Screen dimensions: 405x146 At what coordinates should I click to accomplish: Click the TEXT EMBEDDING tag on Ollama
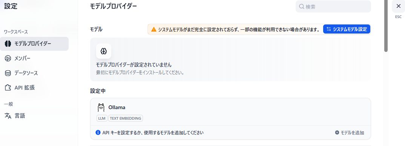pyautogui.click(x=126, y=119)
